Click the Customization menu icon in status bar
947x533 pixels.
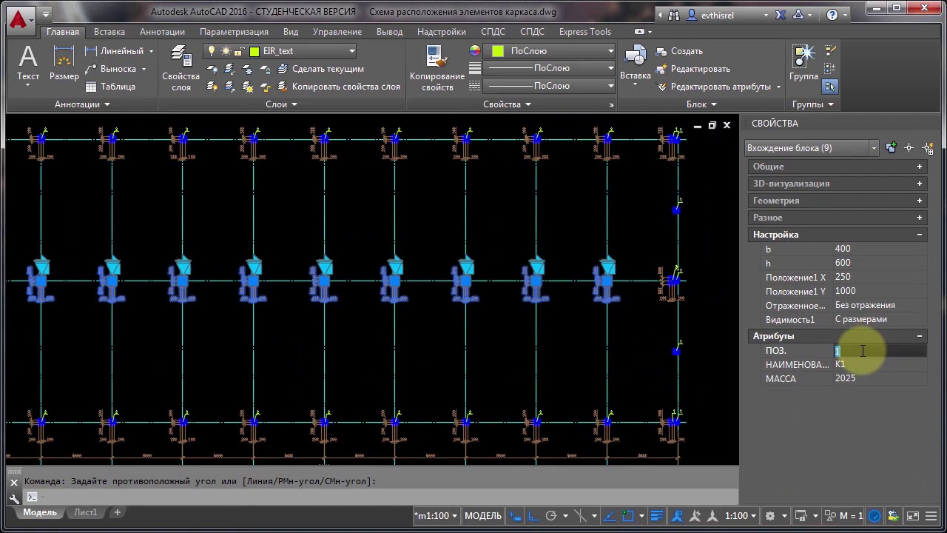pos(931,516)
